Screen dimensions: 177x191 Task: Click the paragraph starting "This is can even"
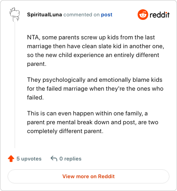tap(92, 122)
